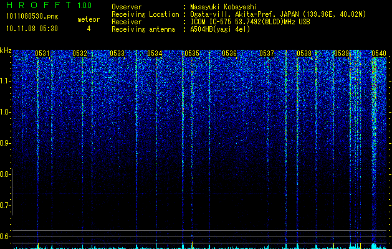392x249 pixels.
Task: Click the ICOM IC-575 53.7492 MHz receiver text
Action: pos(250,22)
